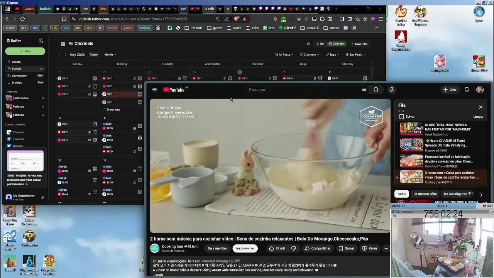
Task: Switch Buffer to Calendar view
Action: coord(337,44)
